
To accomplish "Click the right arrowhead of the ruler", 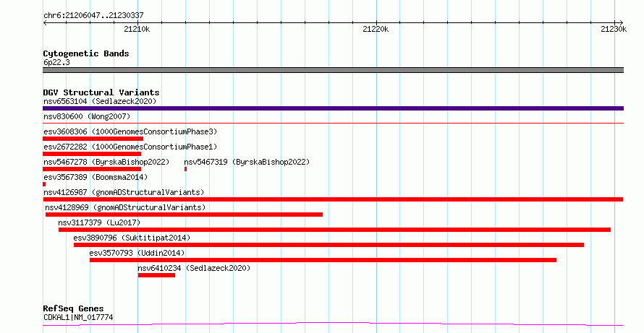I will 622,22.
